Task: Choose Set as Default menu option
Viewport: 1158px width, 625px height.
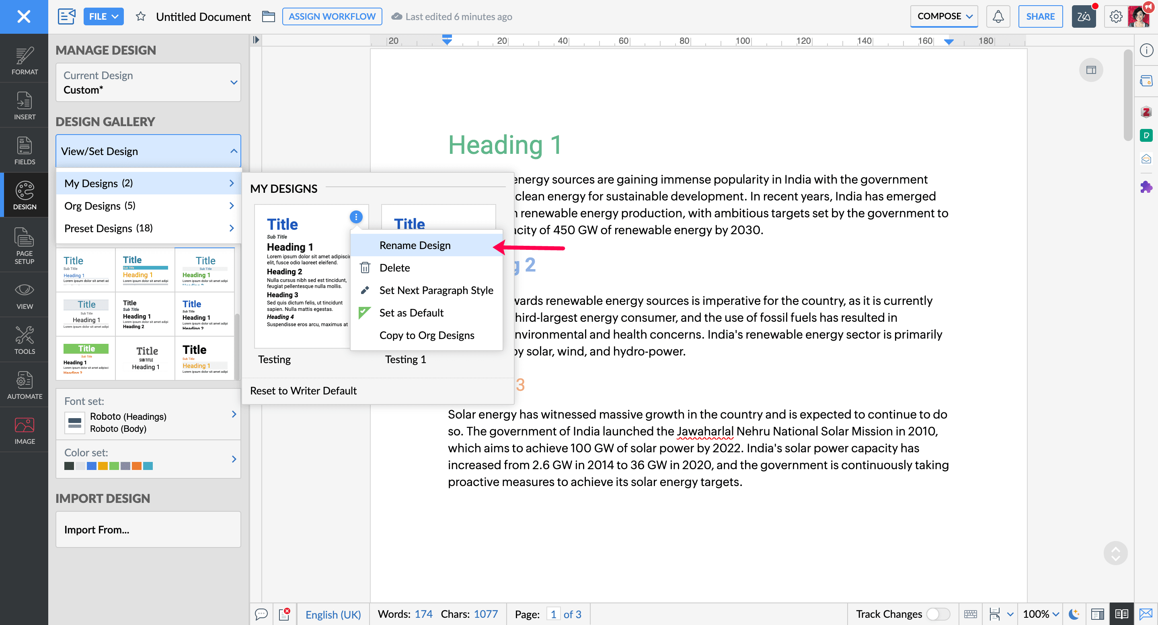Action: pyautogui.click(x=411, y=312)
